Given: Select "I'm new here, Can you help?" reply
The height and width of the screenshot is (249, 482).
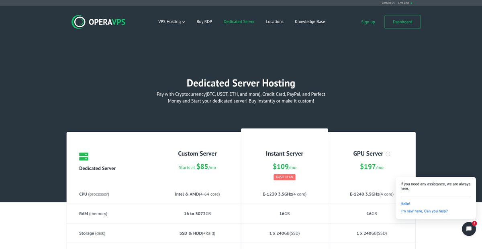Looking at the screenshot, I should tap(424, 211).
